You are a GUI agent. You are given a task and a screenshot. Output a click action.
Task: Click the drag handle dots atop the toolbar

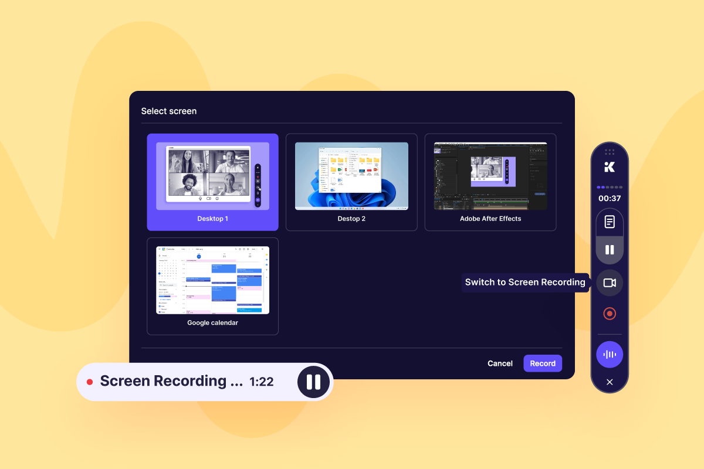click(610, 152)
